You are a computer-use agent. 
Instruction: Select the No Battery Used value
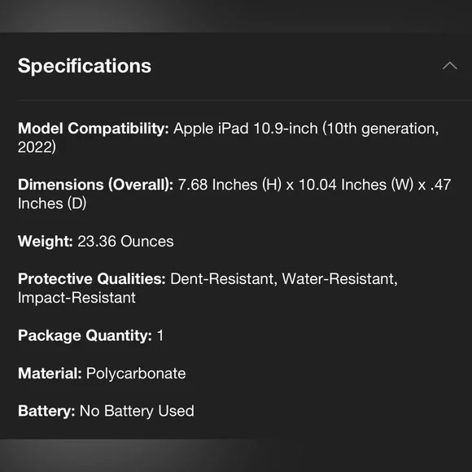tap(137, 411)
